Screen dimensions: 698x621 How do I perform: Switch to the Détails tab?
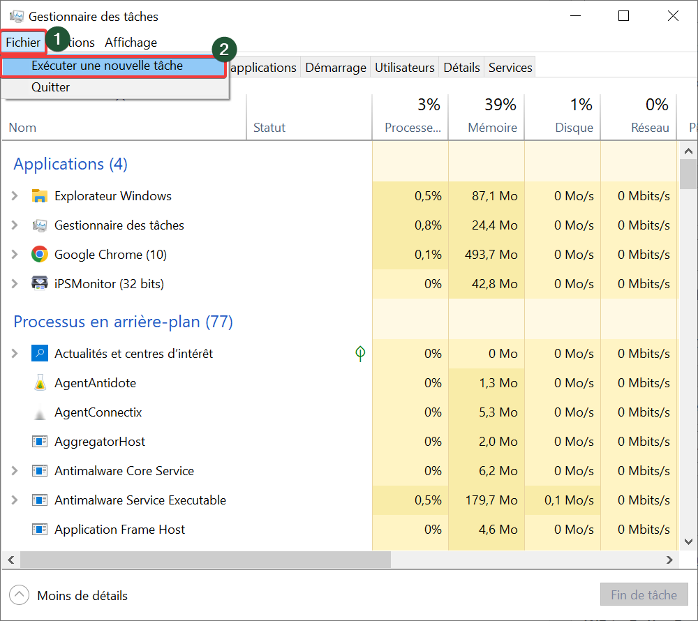pos(461,68)
